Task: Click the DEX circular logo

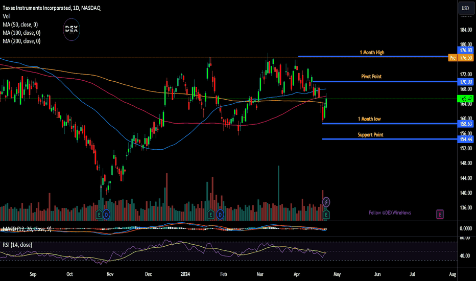Action: pos(72,30)
